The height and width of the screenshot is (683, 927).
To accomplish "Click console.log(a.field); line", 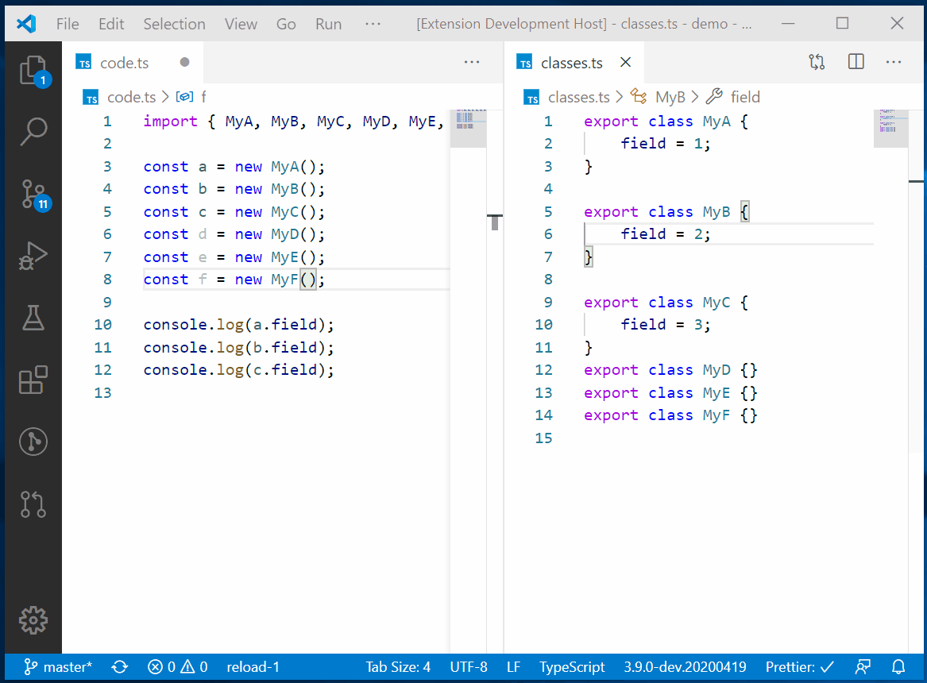I will [x=239, y=324].
